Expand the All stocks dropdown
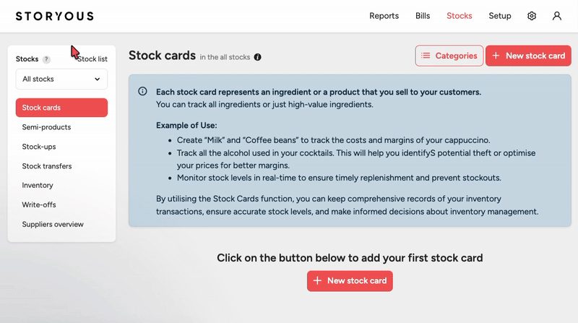The height and width of the screenshot is (323, 578). tap(61, 79)
